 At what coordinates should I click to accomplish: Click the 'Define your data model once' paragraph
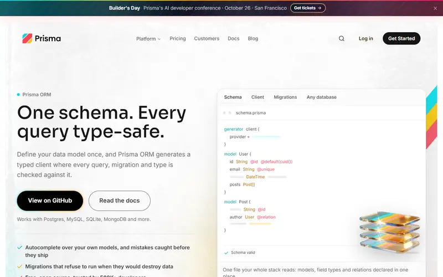[x=104, y=165]
